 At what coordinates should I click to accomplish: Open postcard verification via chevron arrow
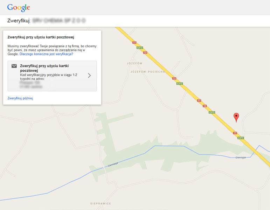click(x=89, y=75)
